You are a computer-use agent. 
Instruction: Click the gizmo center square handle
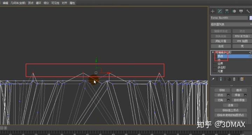point(96,73)
